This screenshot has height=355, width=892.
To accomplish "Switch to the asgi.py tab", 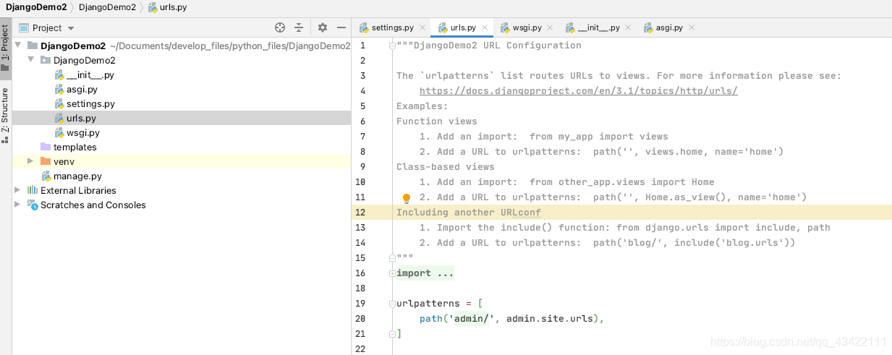I will click(x=668, y=27).
